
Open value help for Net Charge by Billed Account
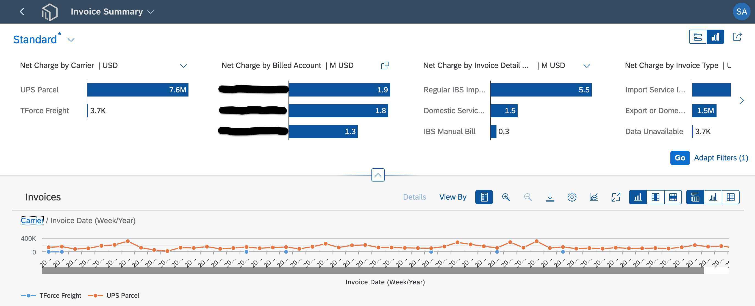click(385, 66)
